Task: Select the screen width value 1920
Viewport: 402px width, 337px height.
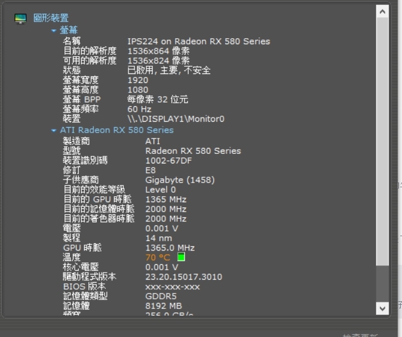Action: coord(138,80)
